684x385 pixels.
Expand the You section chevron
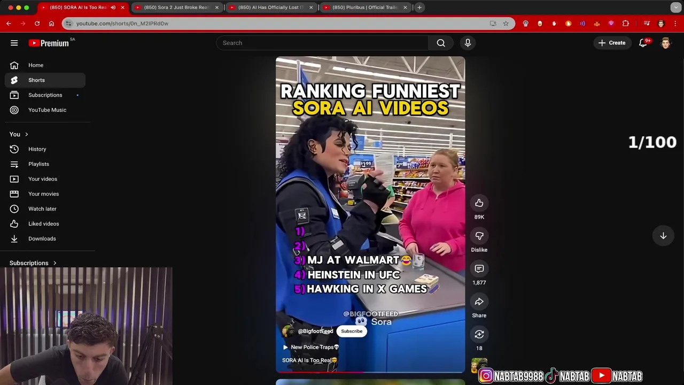coord(26,134)
